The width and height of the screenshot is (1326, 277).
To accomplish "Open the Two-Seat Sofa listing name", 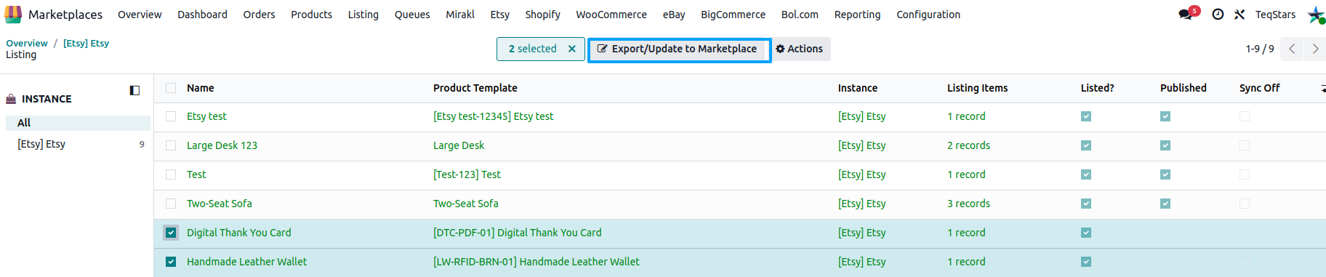I will [x=220, y=204].
